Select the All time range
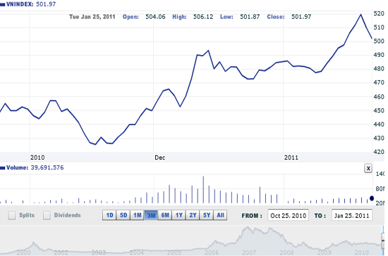This screenshot has width=388, height=256. pyautogui.click(x=220, y=215)
